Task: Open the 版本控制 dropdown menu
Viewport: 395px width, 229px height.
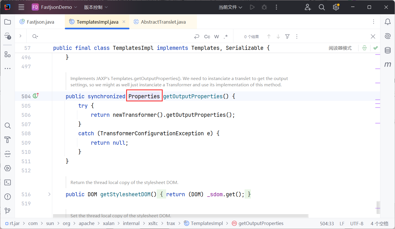Action: pyautogui.click(x=96, y=7)
